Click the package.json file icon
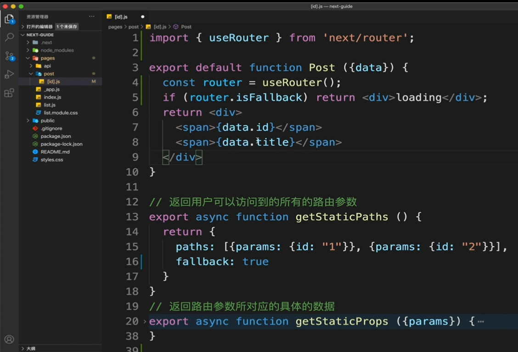The image size is (518, 352). pyautogui.click(x=35, y=136)
